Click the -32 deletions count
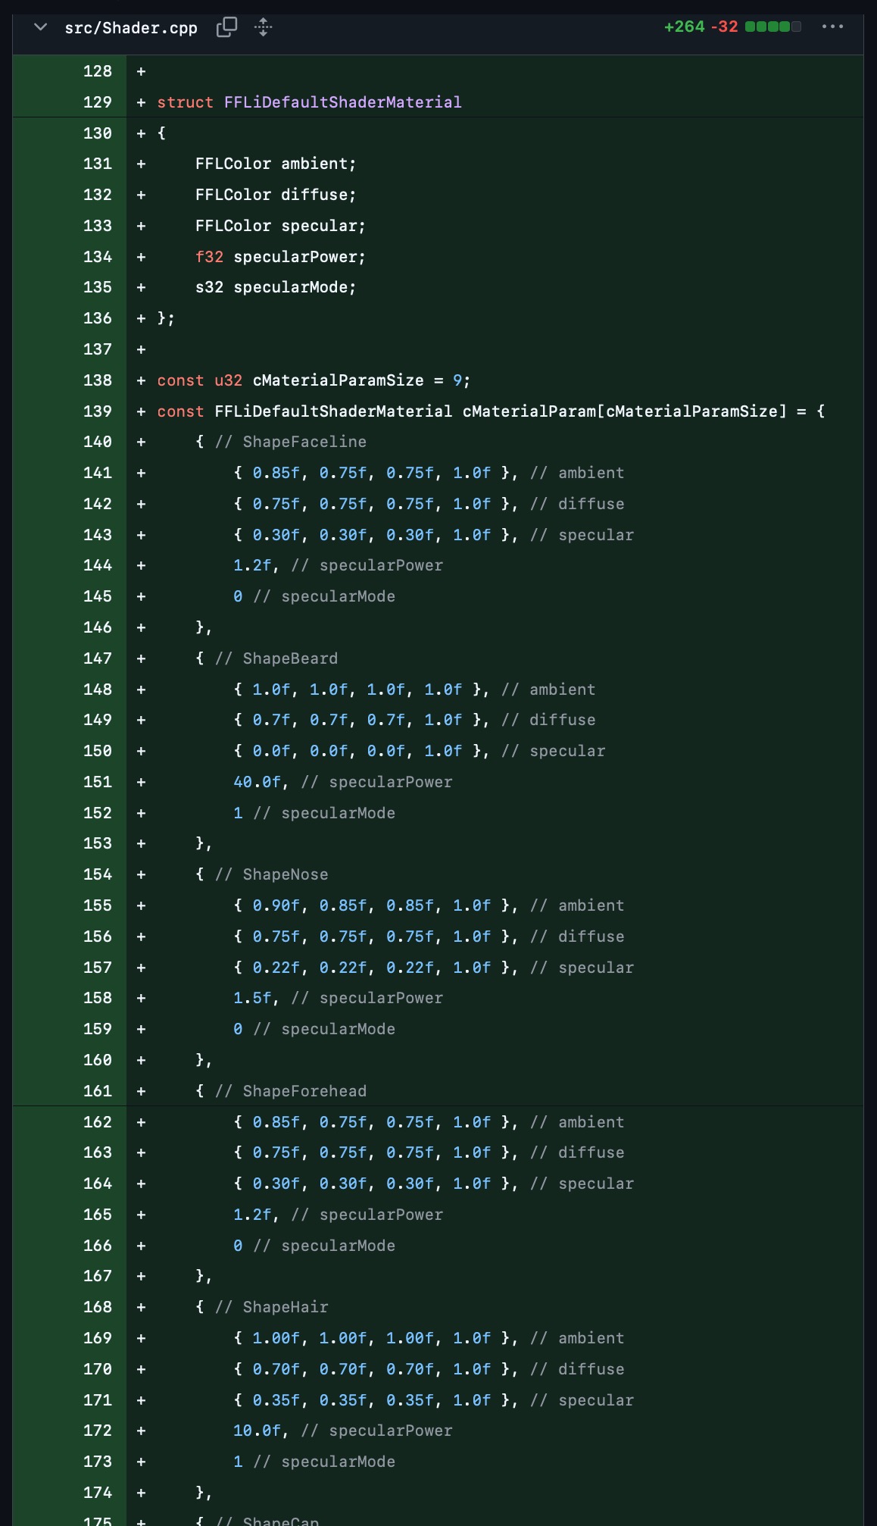This screenshot has width=877, height=1526. click(724, 27)
